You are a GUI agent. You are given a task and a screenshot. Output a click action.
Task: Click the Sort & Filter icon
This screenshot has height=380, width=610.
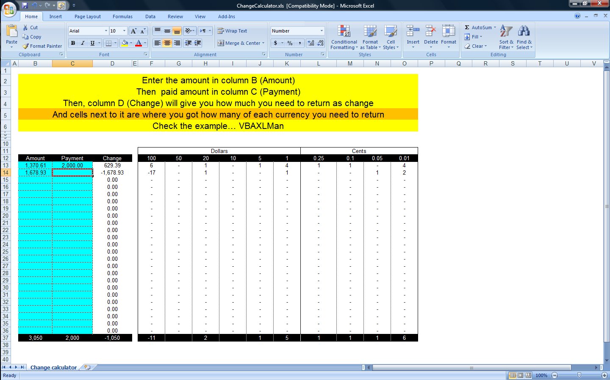click(505, 37)
